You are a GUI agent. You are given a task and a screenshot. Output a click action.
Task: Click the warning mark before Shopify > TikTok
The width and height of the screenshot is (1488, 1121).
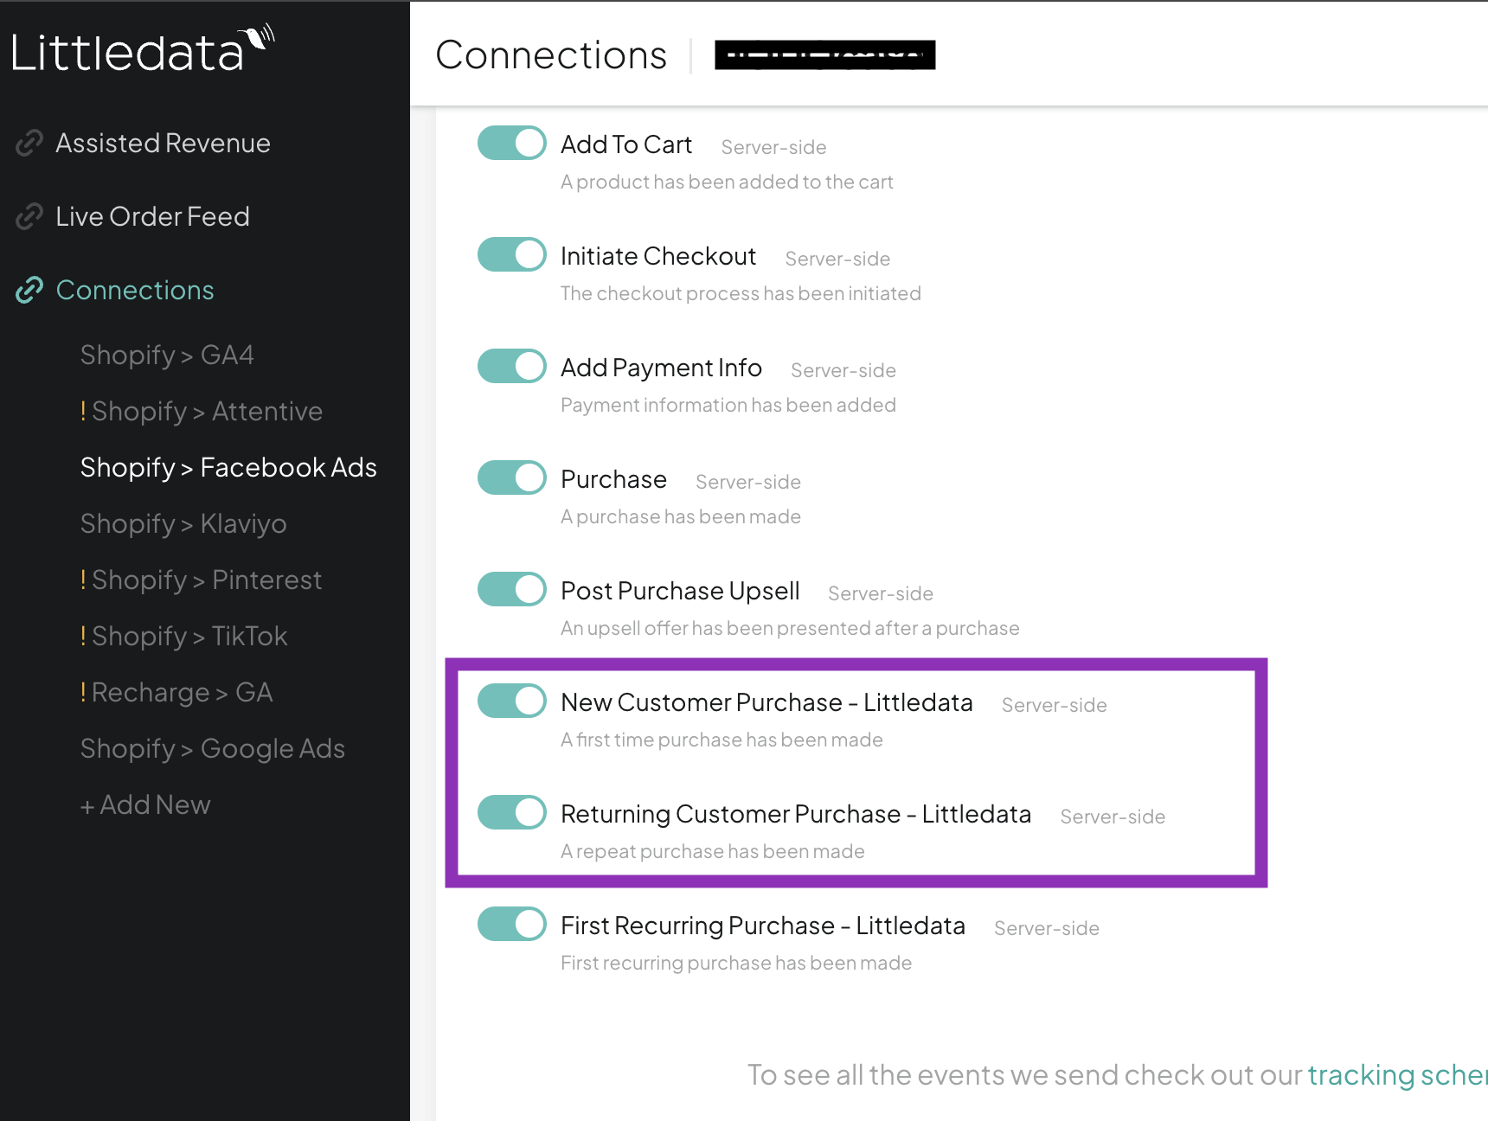coord(83,636)
